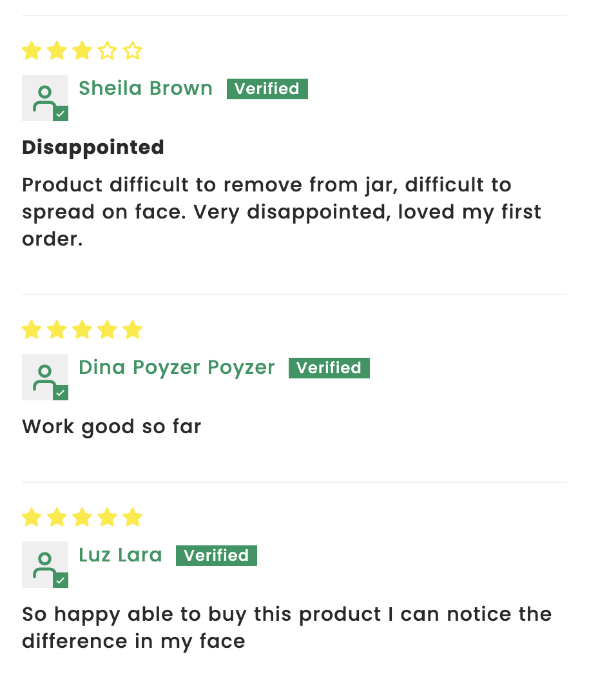Click Dina Poyzer Poyzer's avatar icon

[x=45, y=377]
